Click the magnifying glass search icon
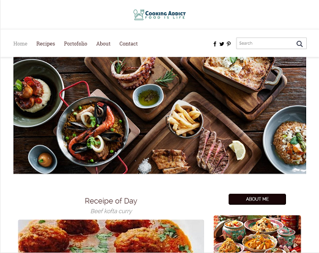 point(299,43)
